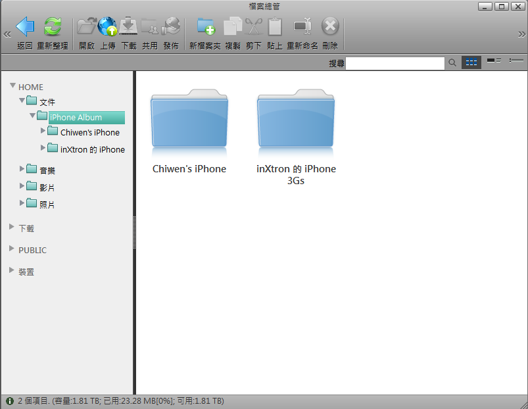Click the 複製 (Copy) icon
528x409 pixels.
point(233,28)
